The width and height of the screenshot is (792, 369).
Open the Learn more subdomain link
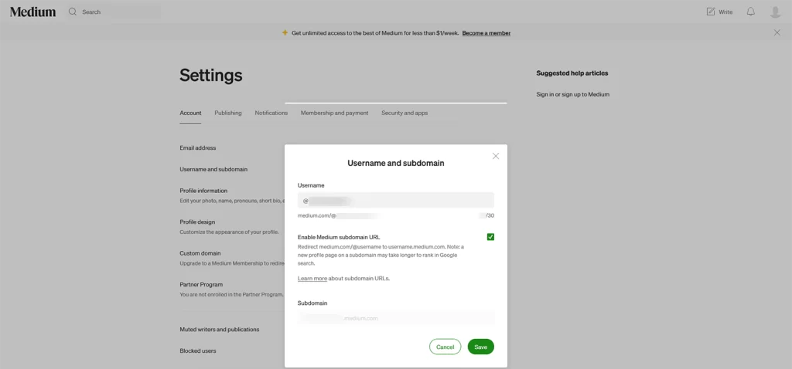[312, 278]
